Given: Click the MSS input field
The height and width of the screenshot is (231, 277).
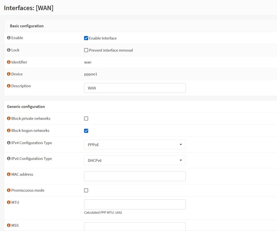Looking at the screenshot, I should click(135, 227).
